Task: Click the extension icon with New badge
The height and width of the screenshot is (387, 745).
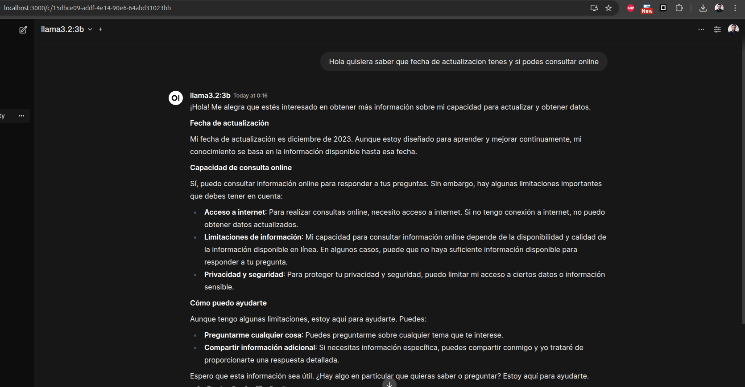Action: (646, 8)
